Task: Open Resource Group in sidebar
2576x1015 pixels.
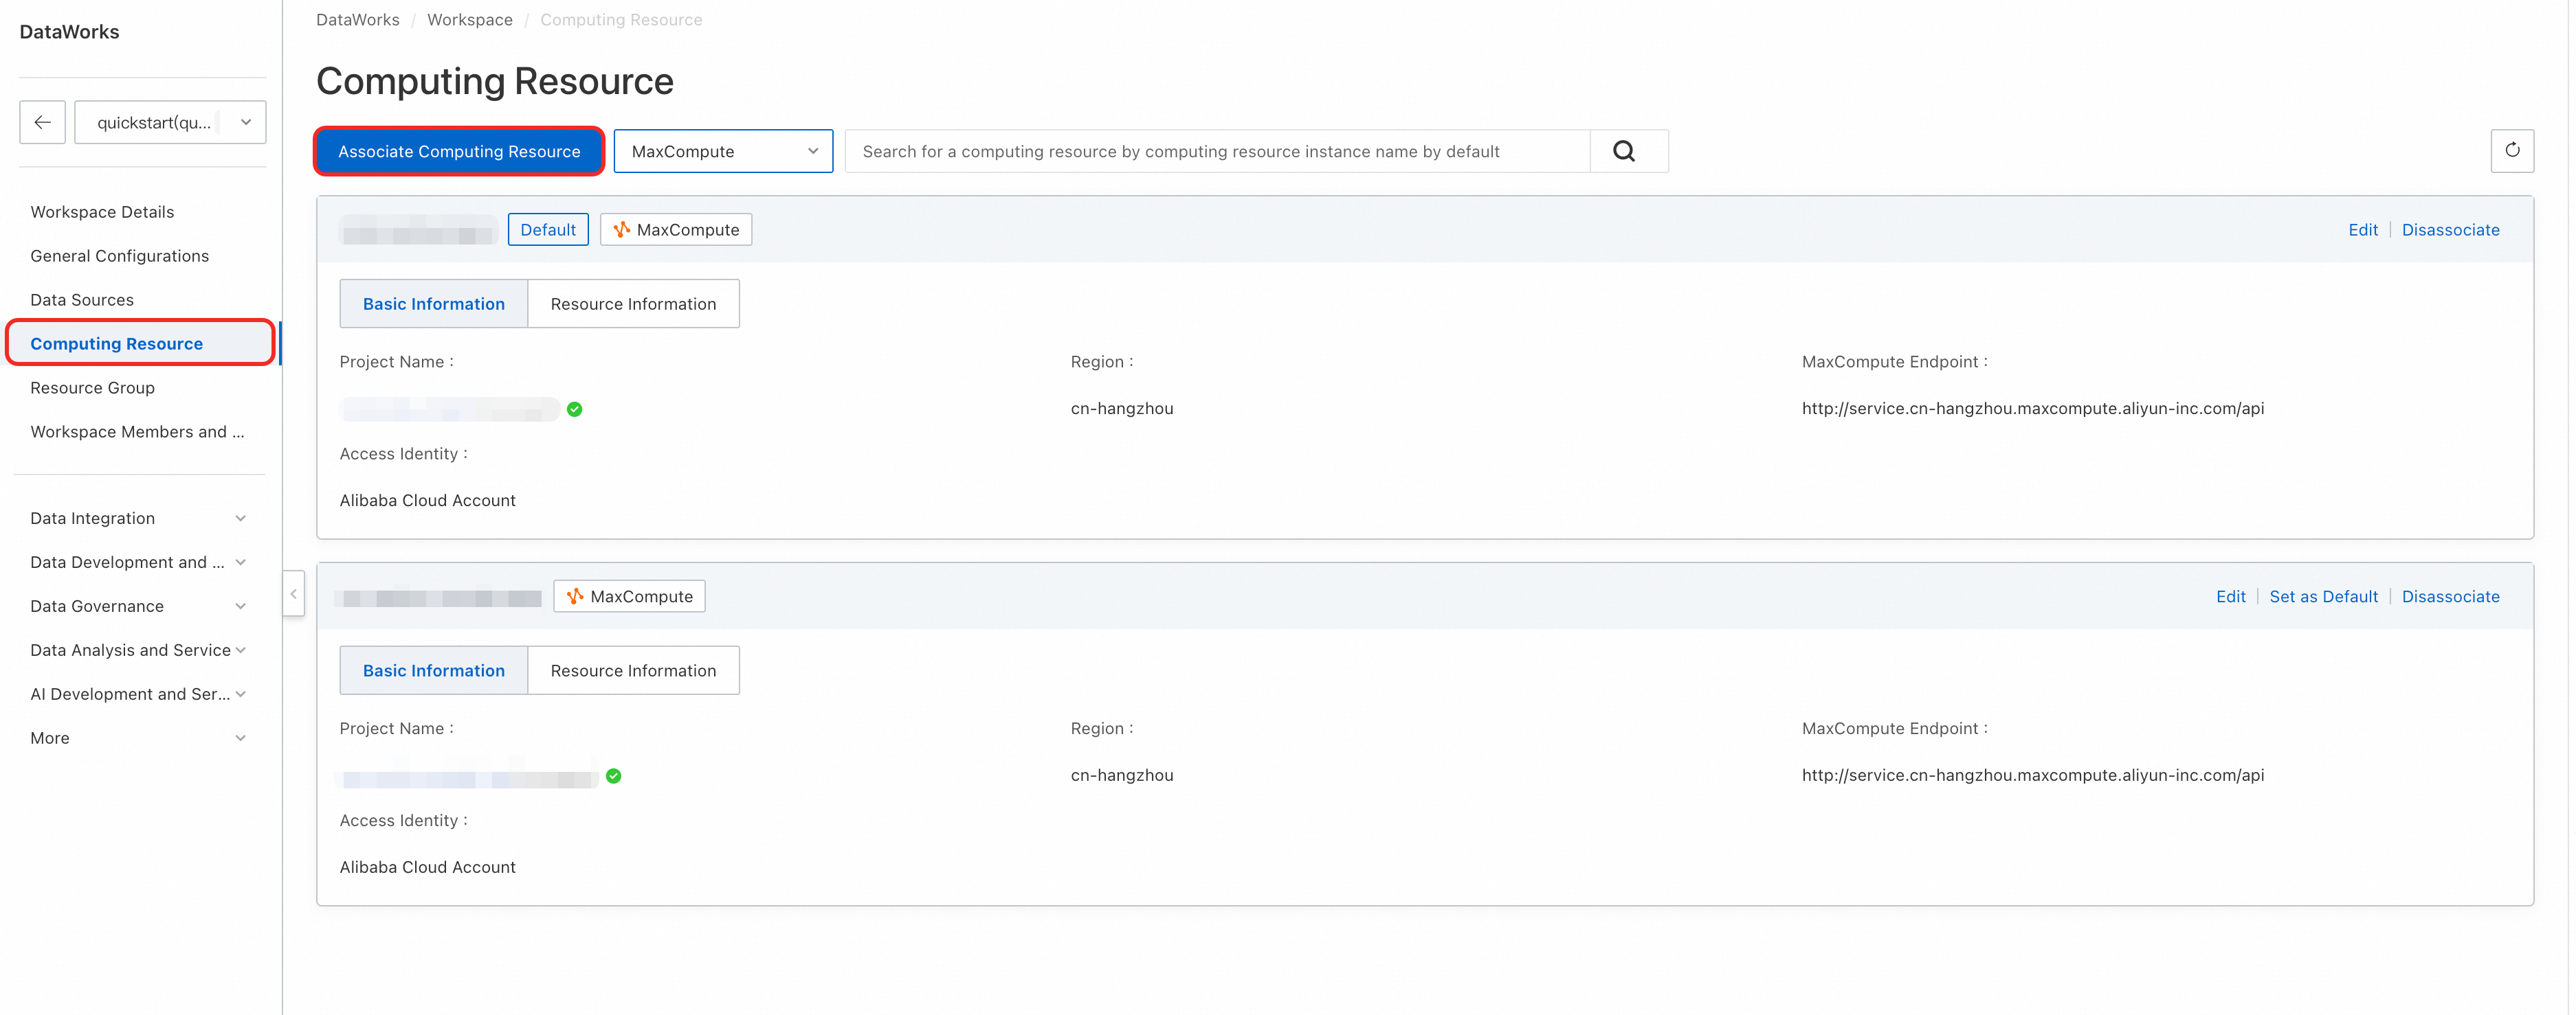Action: click(92, 387)
